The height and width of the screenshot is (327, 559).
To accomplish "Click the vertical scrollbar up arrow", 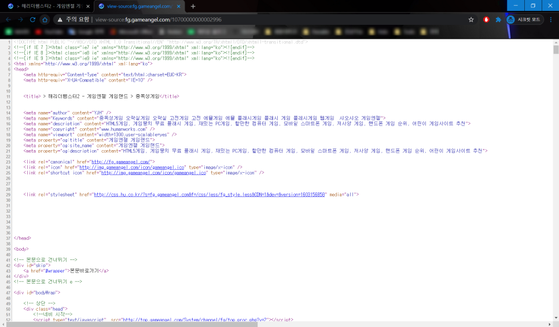I will tap(556, 42).
